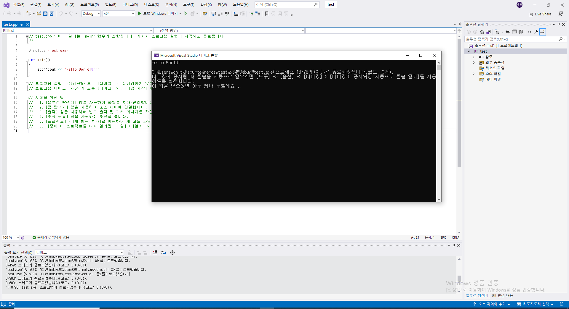Click the New Project toolbar icon
The width and height of the screenshot is (569, 309).
click(x=29, y=14)
